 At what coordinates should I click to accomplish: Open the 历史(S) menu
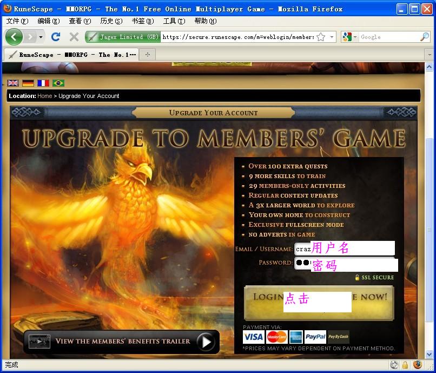coord(111,21)
